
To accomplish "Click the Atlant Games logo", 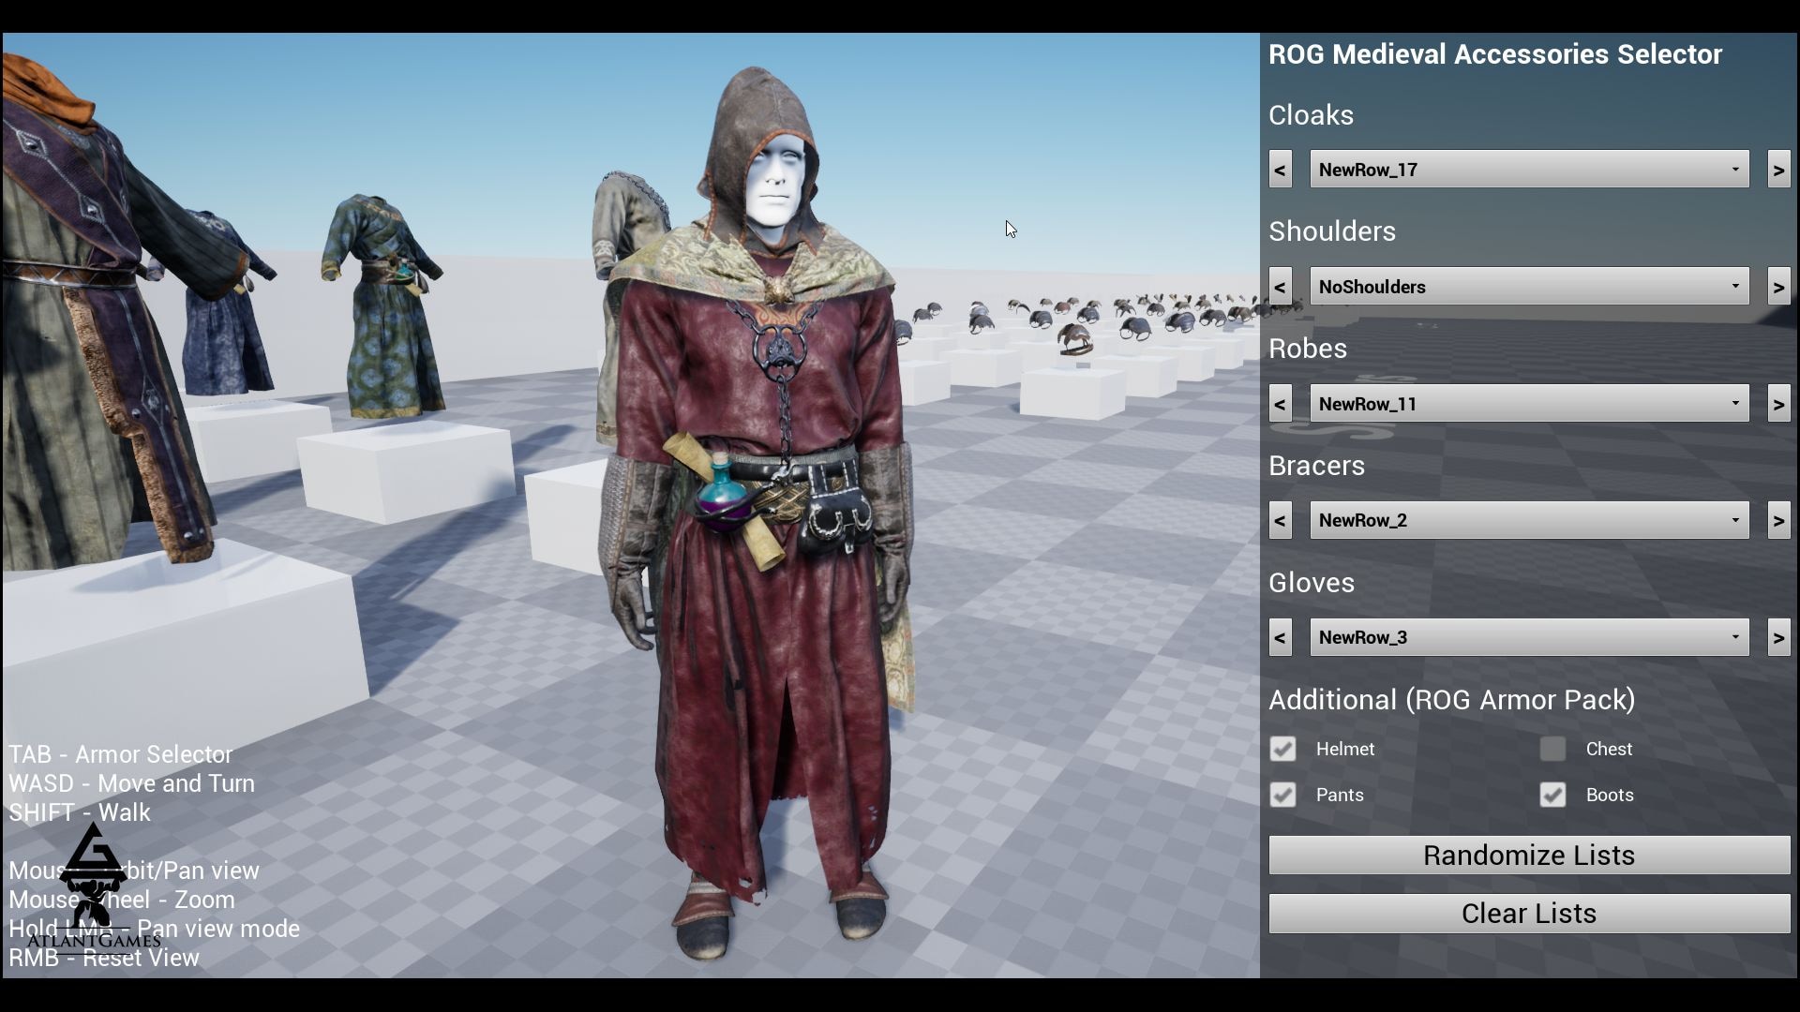I will pyautogui.click(x=94, y=886).
